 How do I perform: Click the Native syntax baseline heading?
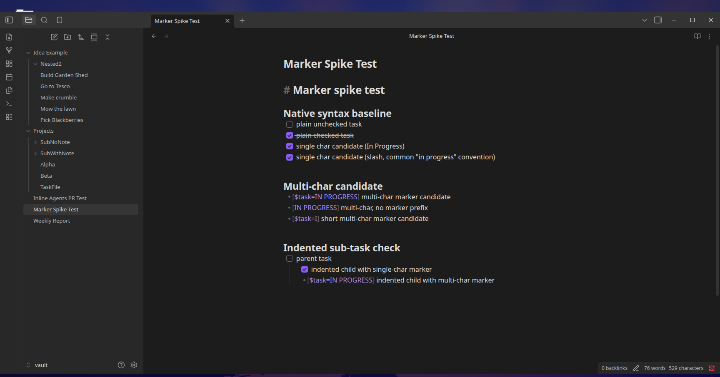pyautogui.click(x=337, y=113)
